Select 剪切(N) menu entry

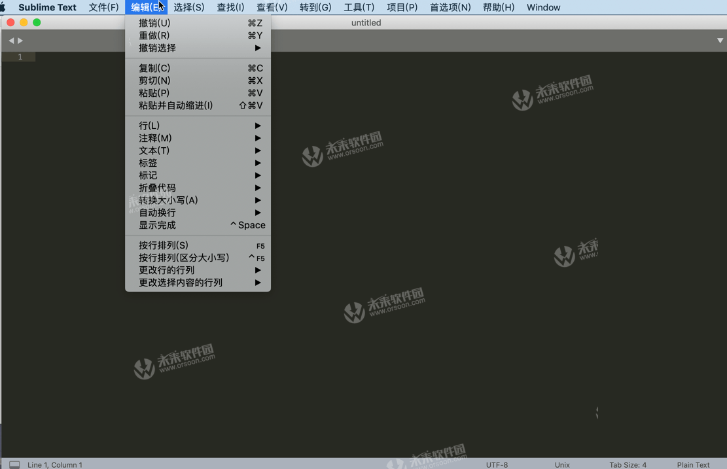198,80
